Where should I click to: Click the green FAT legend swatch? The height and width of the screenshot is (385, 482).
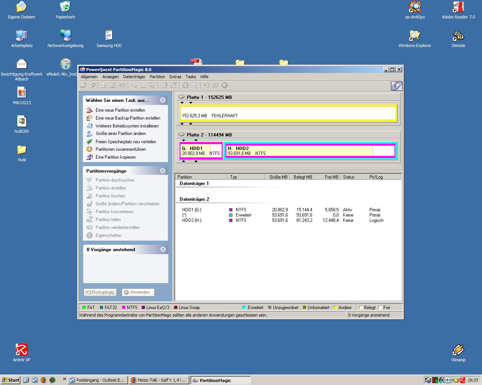point(84,308)
